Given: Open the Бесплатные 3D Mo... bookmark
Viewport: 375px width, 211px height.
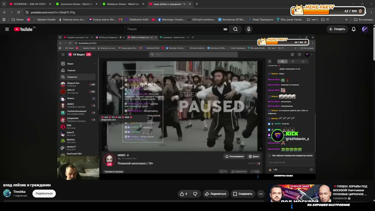Looking at the screenshot, I should coord(231,20).
